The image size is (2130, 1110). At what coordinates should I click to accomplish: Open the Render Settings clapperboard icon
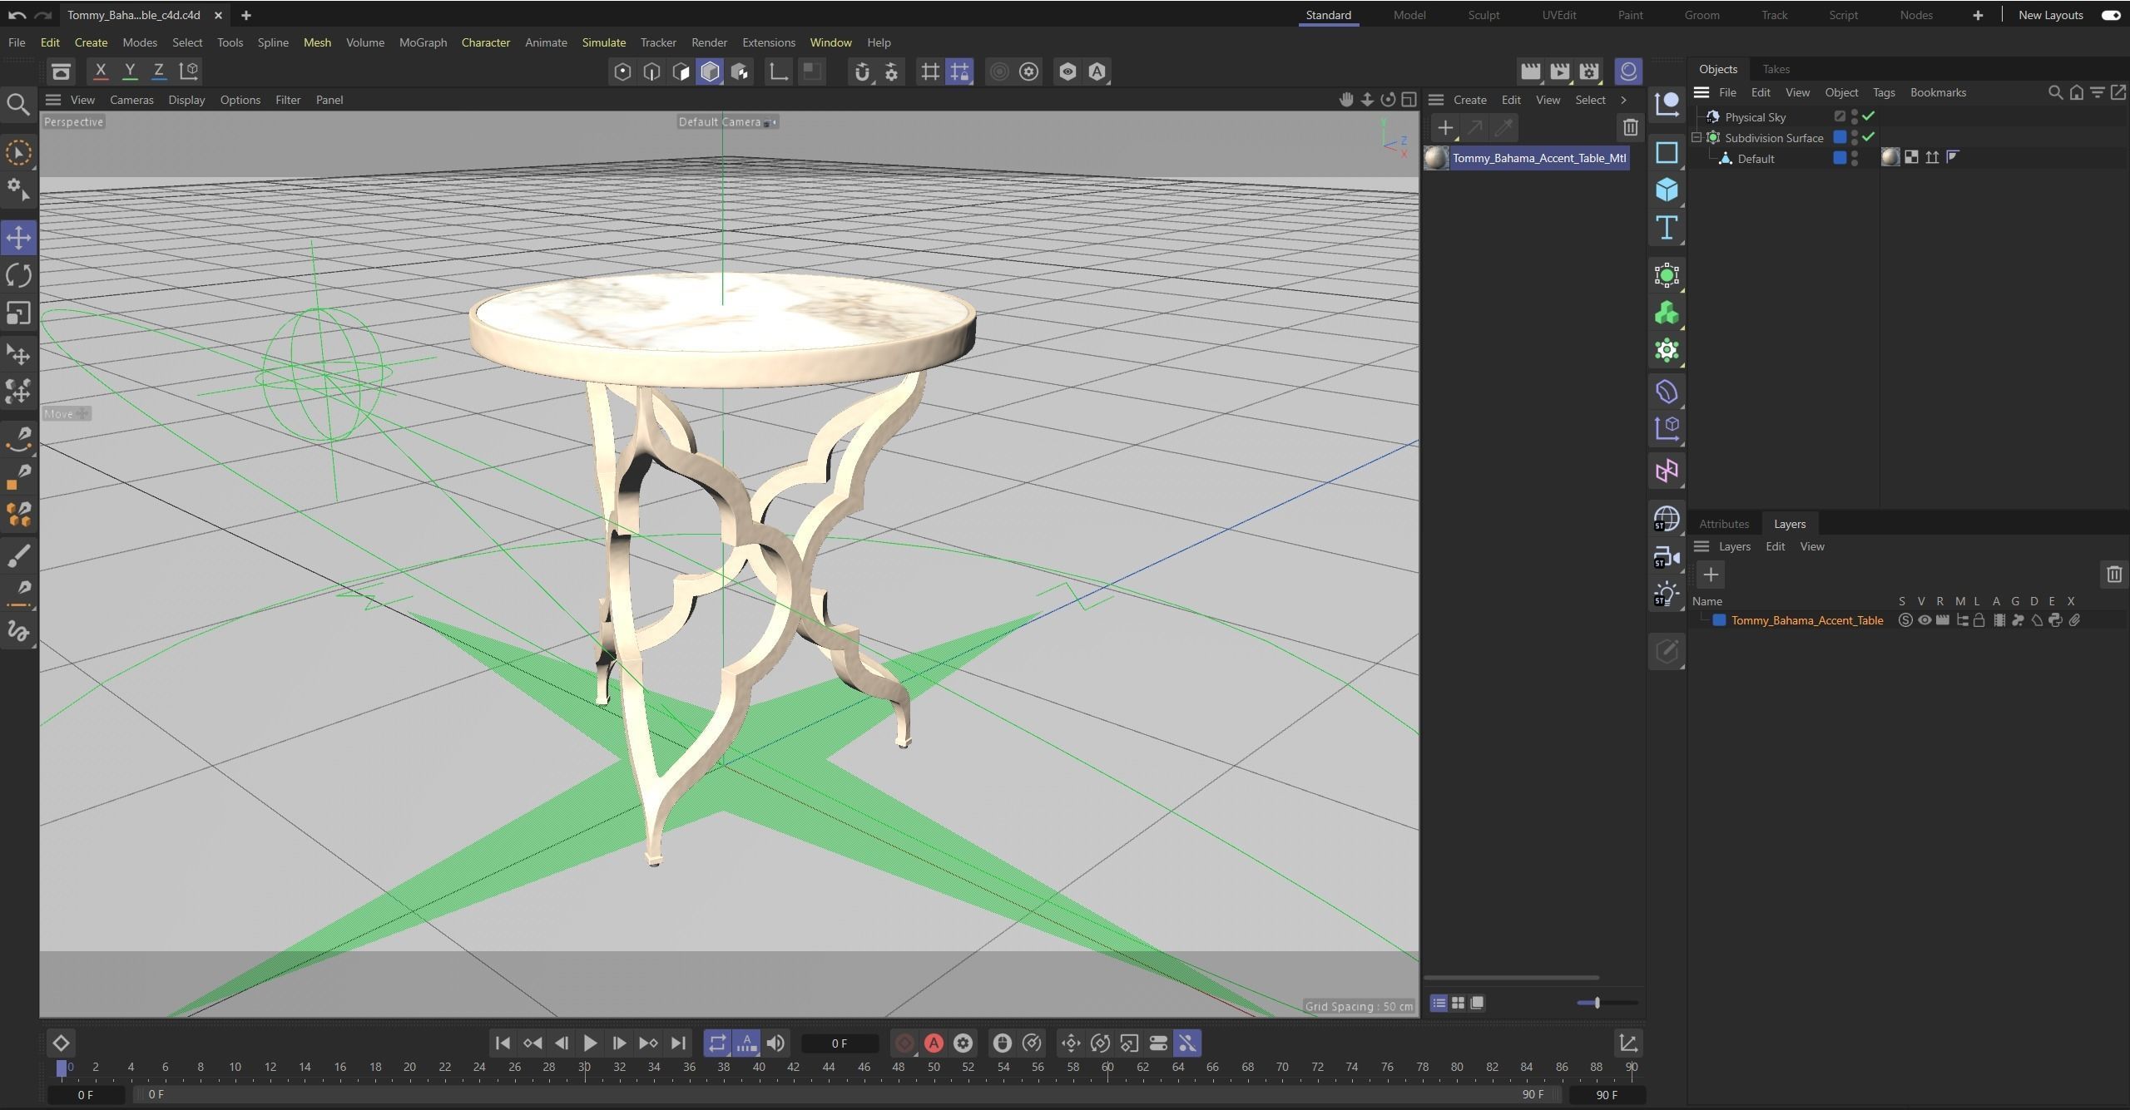click(1588, 72)
